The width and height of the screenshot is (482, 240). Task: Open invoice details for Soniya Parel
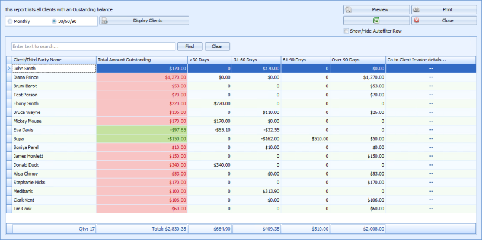click(x=430, y=147)
